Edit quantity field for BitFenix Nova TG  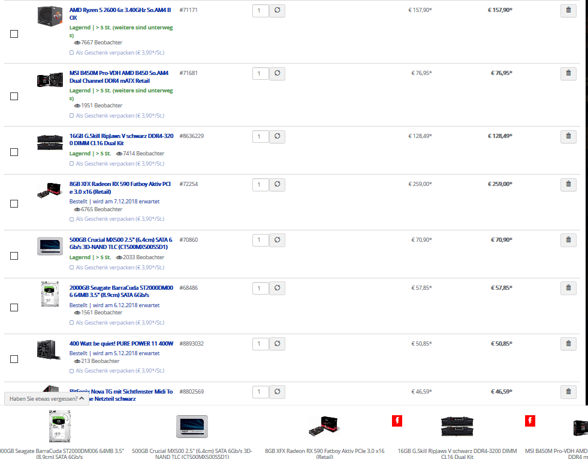pyautogui.click(x=261, y=392)
